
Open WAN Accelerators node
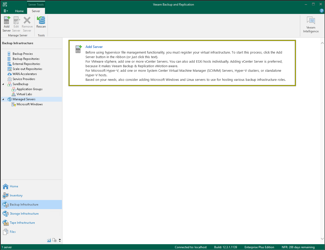pos(25,74)
